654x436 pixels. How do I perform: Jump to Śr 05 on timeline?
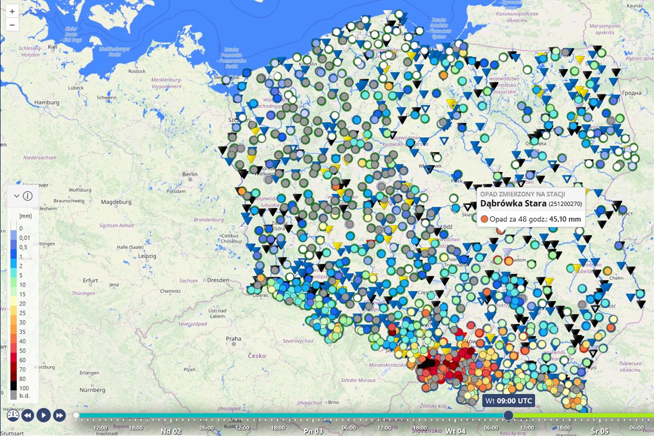pos(594,430)
